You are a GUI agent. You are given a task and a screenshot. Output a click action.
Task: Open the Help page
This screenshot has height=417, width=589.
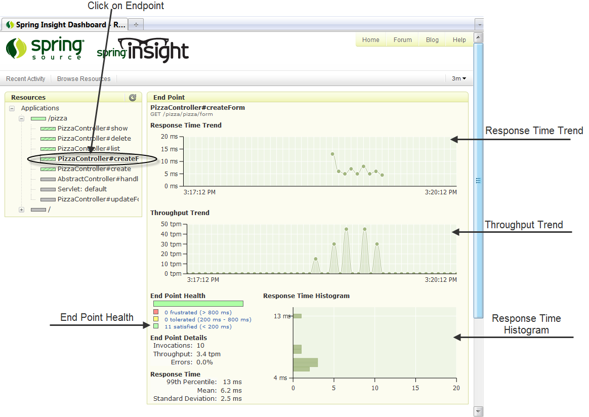[459, 40]
